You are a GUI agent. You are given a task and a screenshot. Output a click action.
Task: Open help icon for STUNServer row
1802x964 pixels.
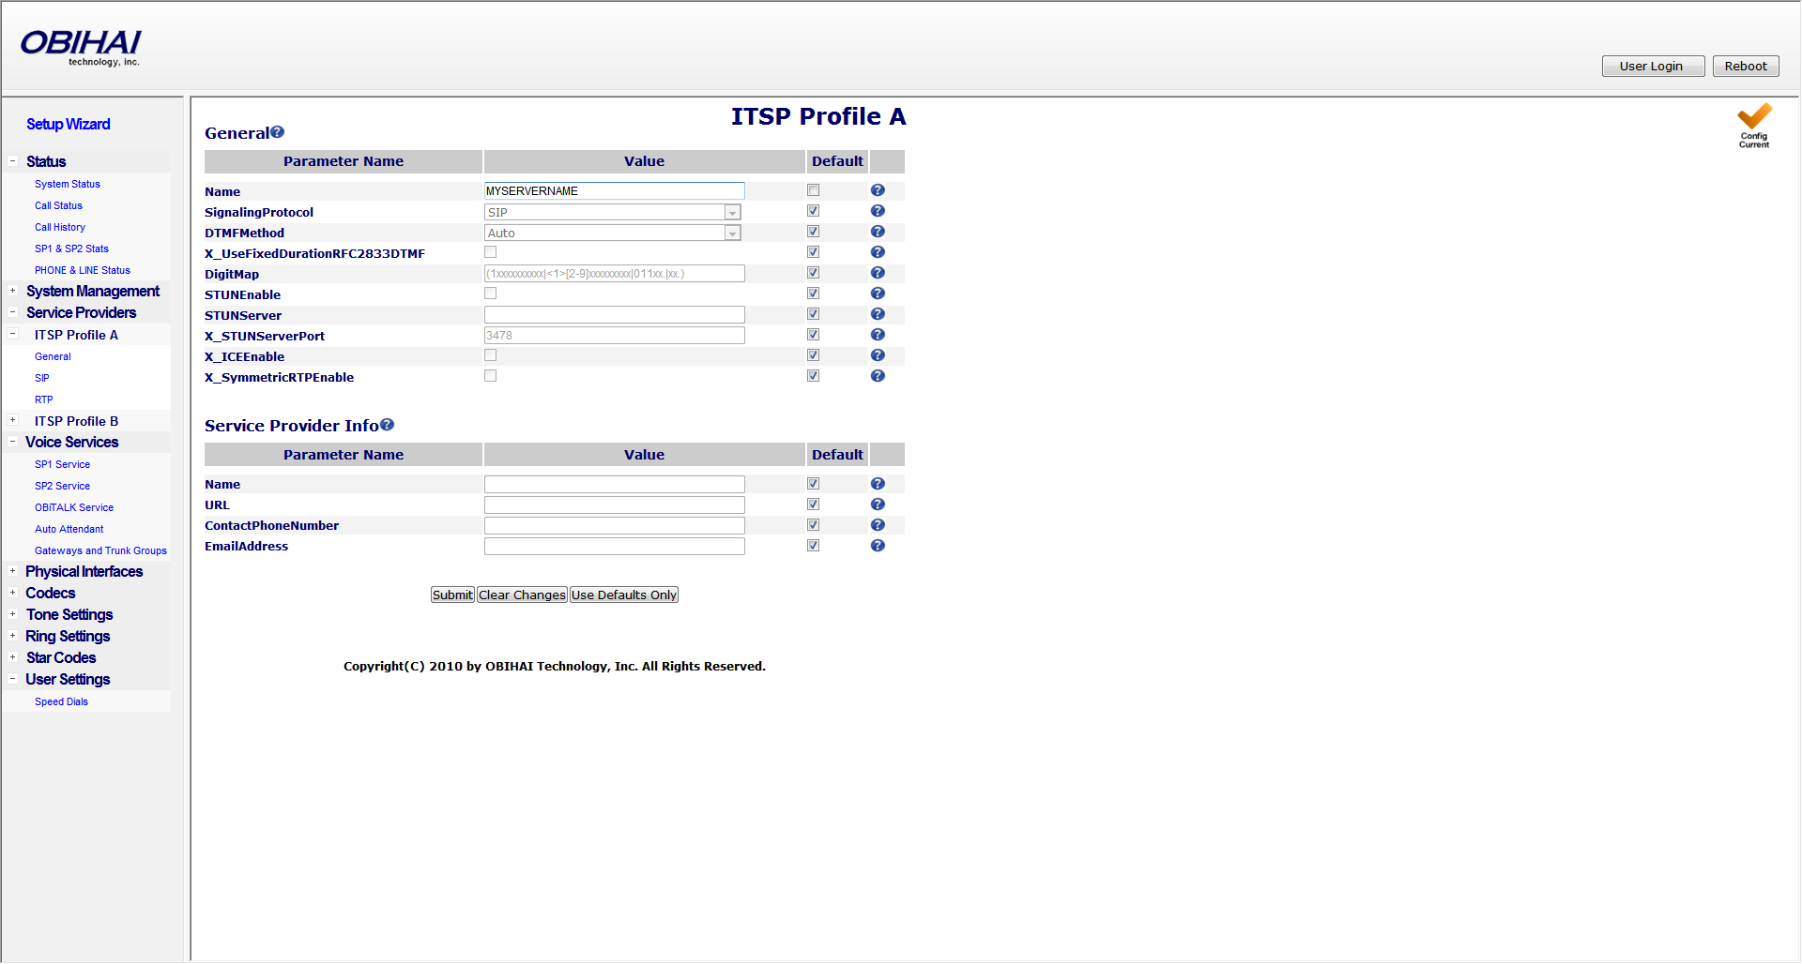pos(878,314)
